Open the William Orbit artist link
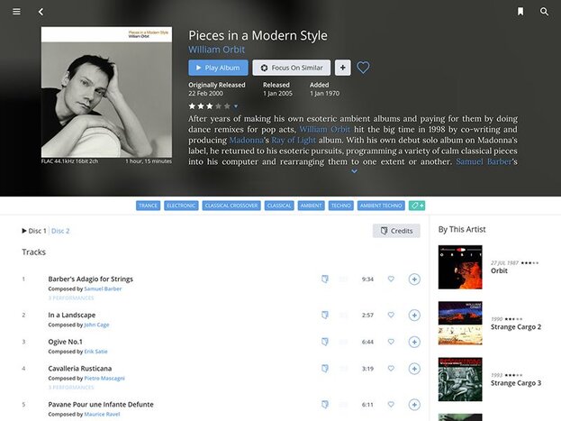Screen dimensions: 561x421 click(x=218, y=49)
